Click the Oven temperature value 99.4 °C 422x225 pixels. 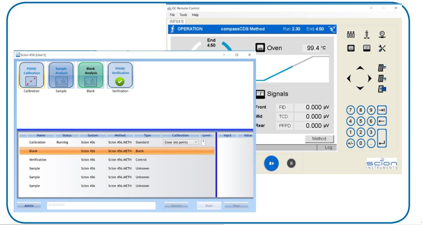[x=315, y=48]
